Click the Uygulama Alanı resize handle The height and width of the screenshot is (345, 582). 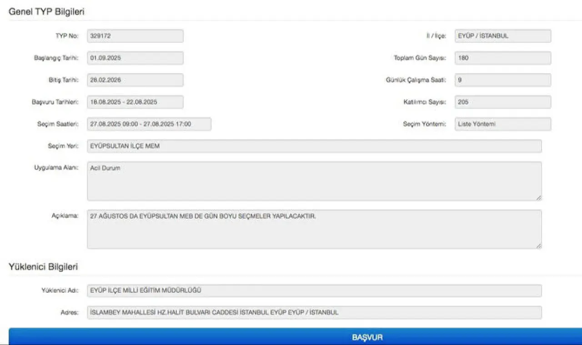[538, 198]
